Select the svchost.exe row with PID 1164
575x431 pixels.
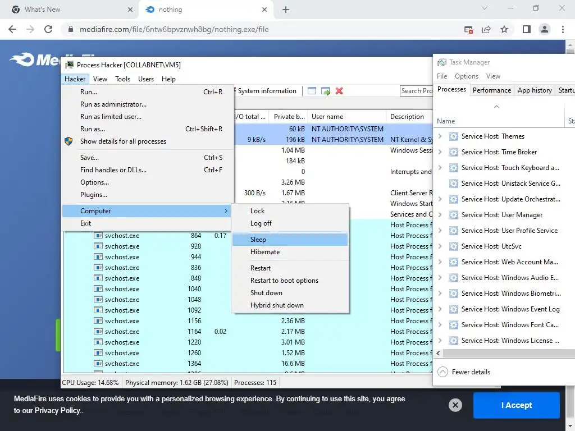pyautogui.click(x=248, y=332)
